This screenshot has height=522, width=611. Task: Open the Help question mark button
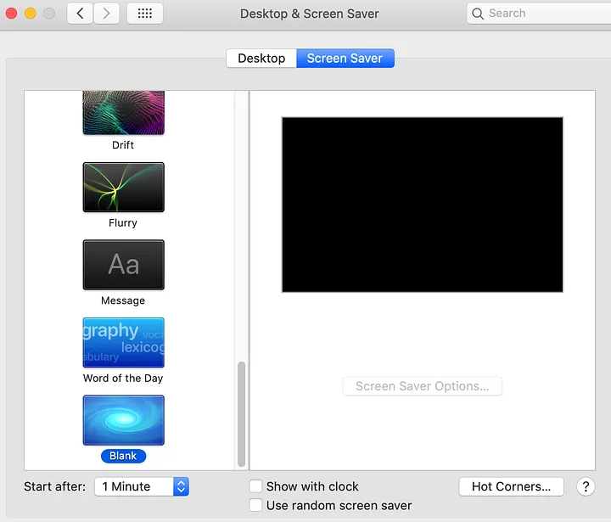click(x=586, y=486)
